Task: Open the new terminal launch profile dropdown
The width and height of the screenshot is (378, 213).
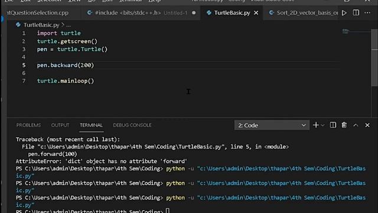Action: tap(323, 125)
